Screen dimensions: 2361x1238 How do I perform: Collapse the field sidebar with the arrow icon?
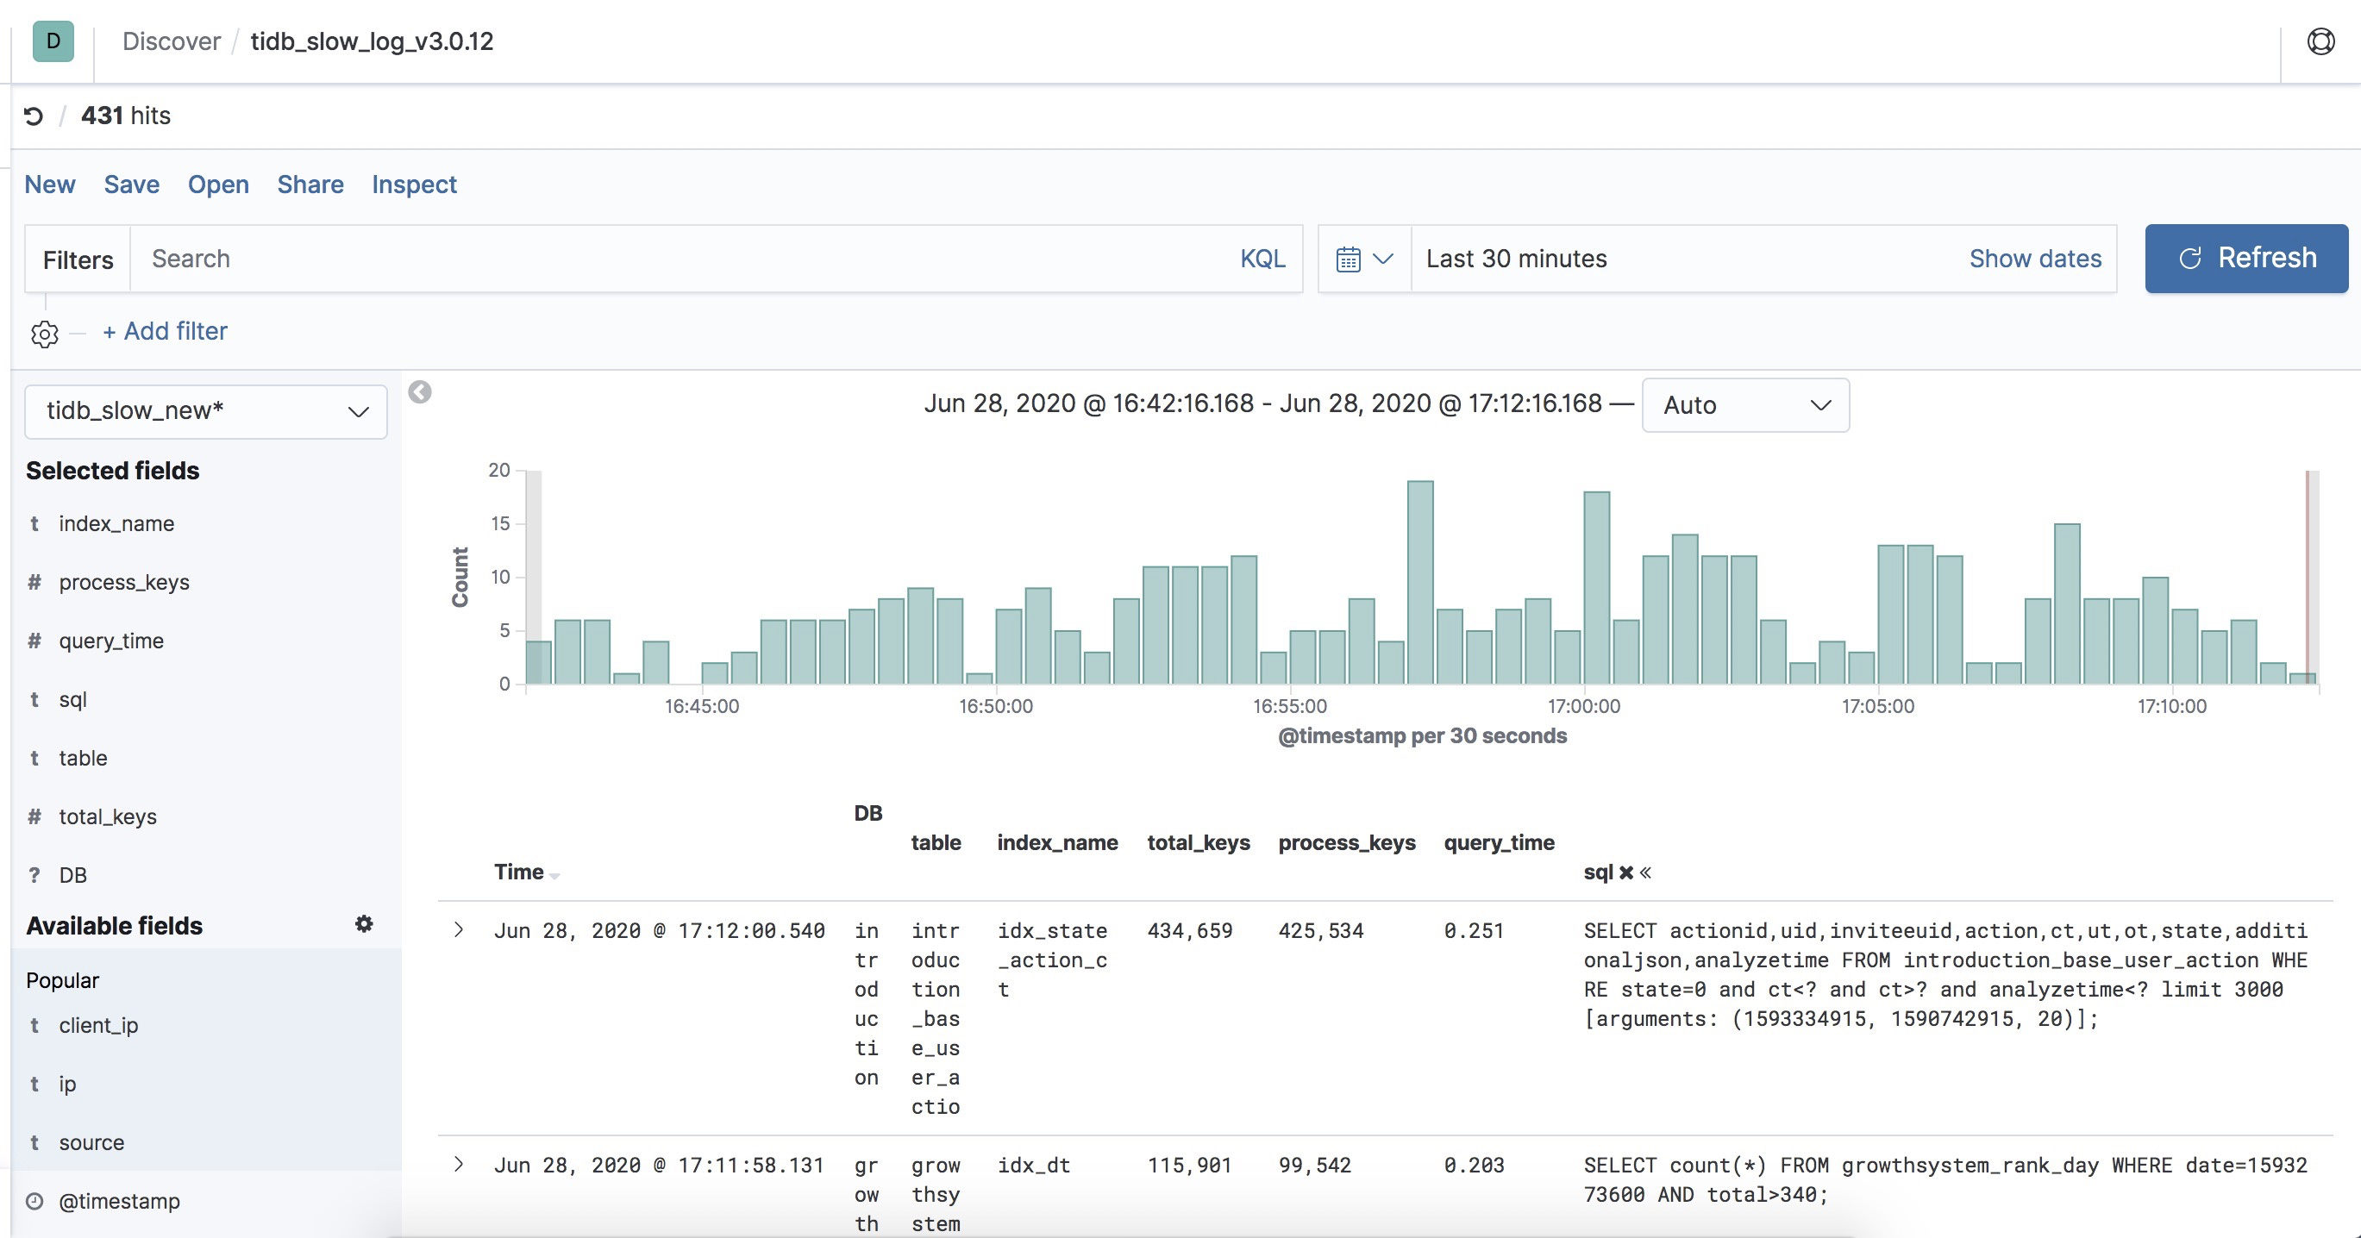[x=420, y=392]
